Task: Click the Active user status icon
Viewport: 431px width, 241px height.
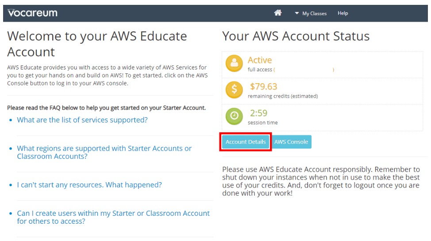Action: [234, 64]
